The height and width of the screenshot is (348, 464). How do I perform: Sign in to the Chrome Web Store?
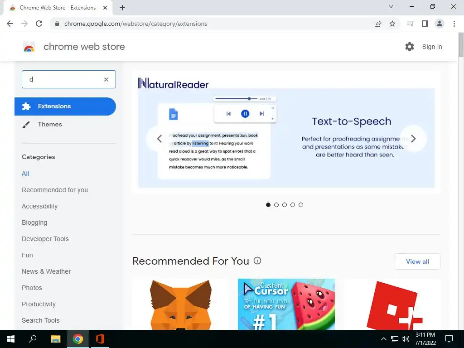point(432,47)
